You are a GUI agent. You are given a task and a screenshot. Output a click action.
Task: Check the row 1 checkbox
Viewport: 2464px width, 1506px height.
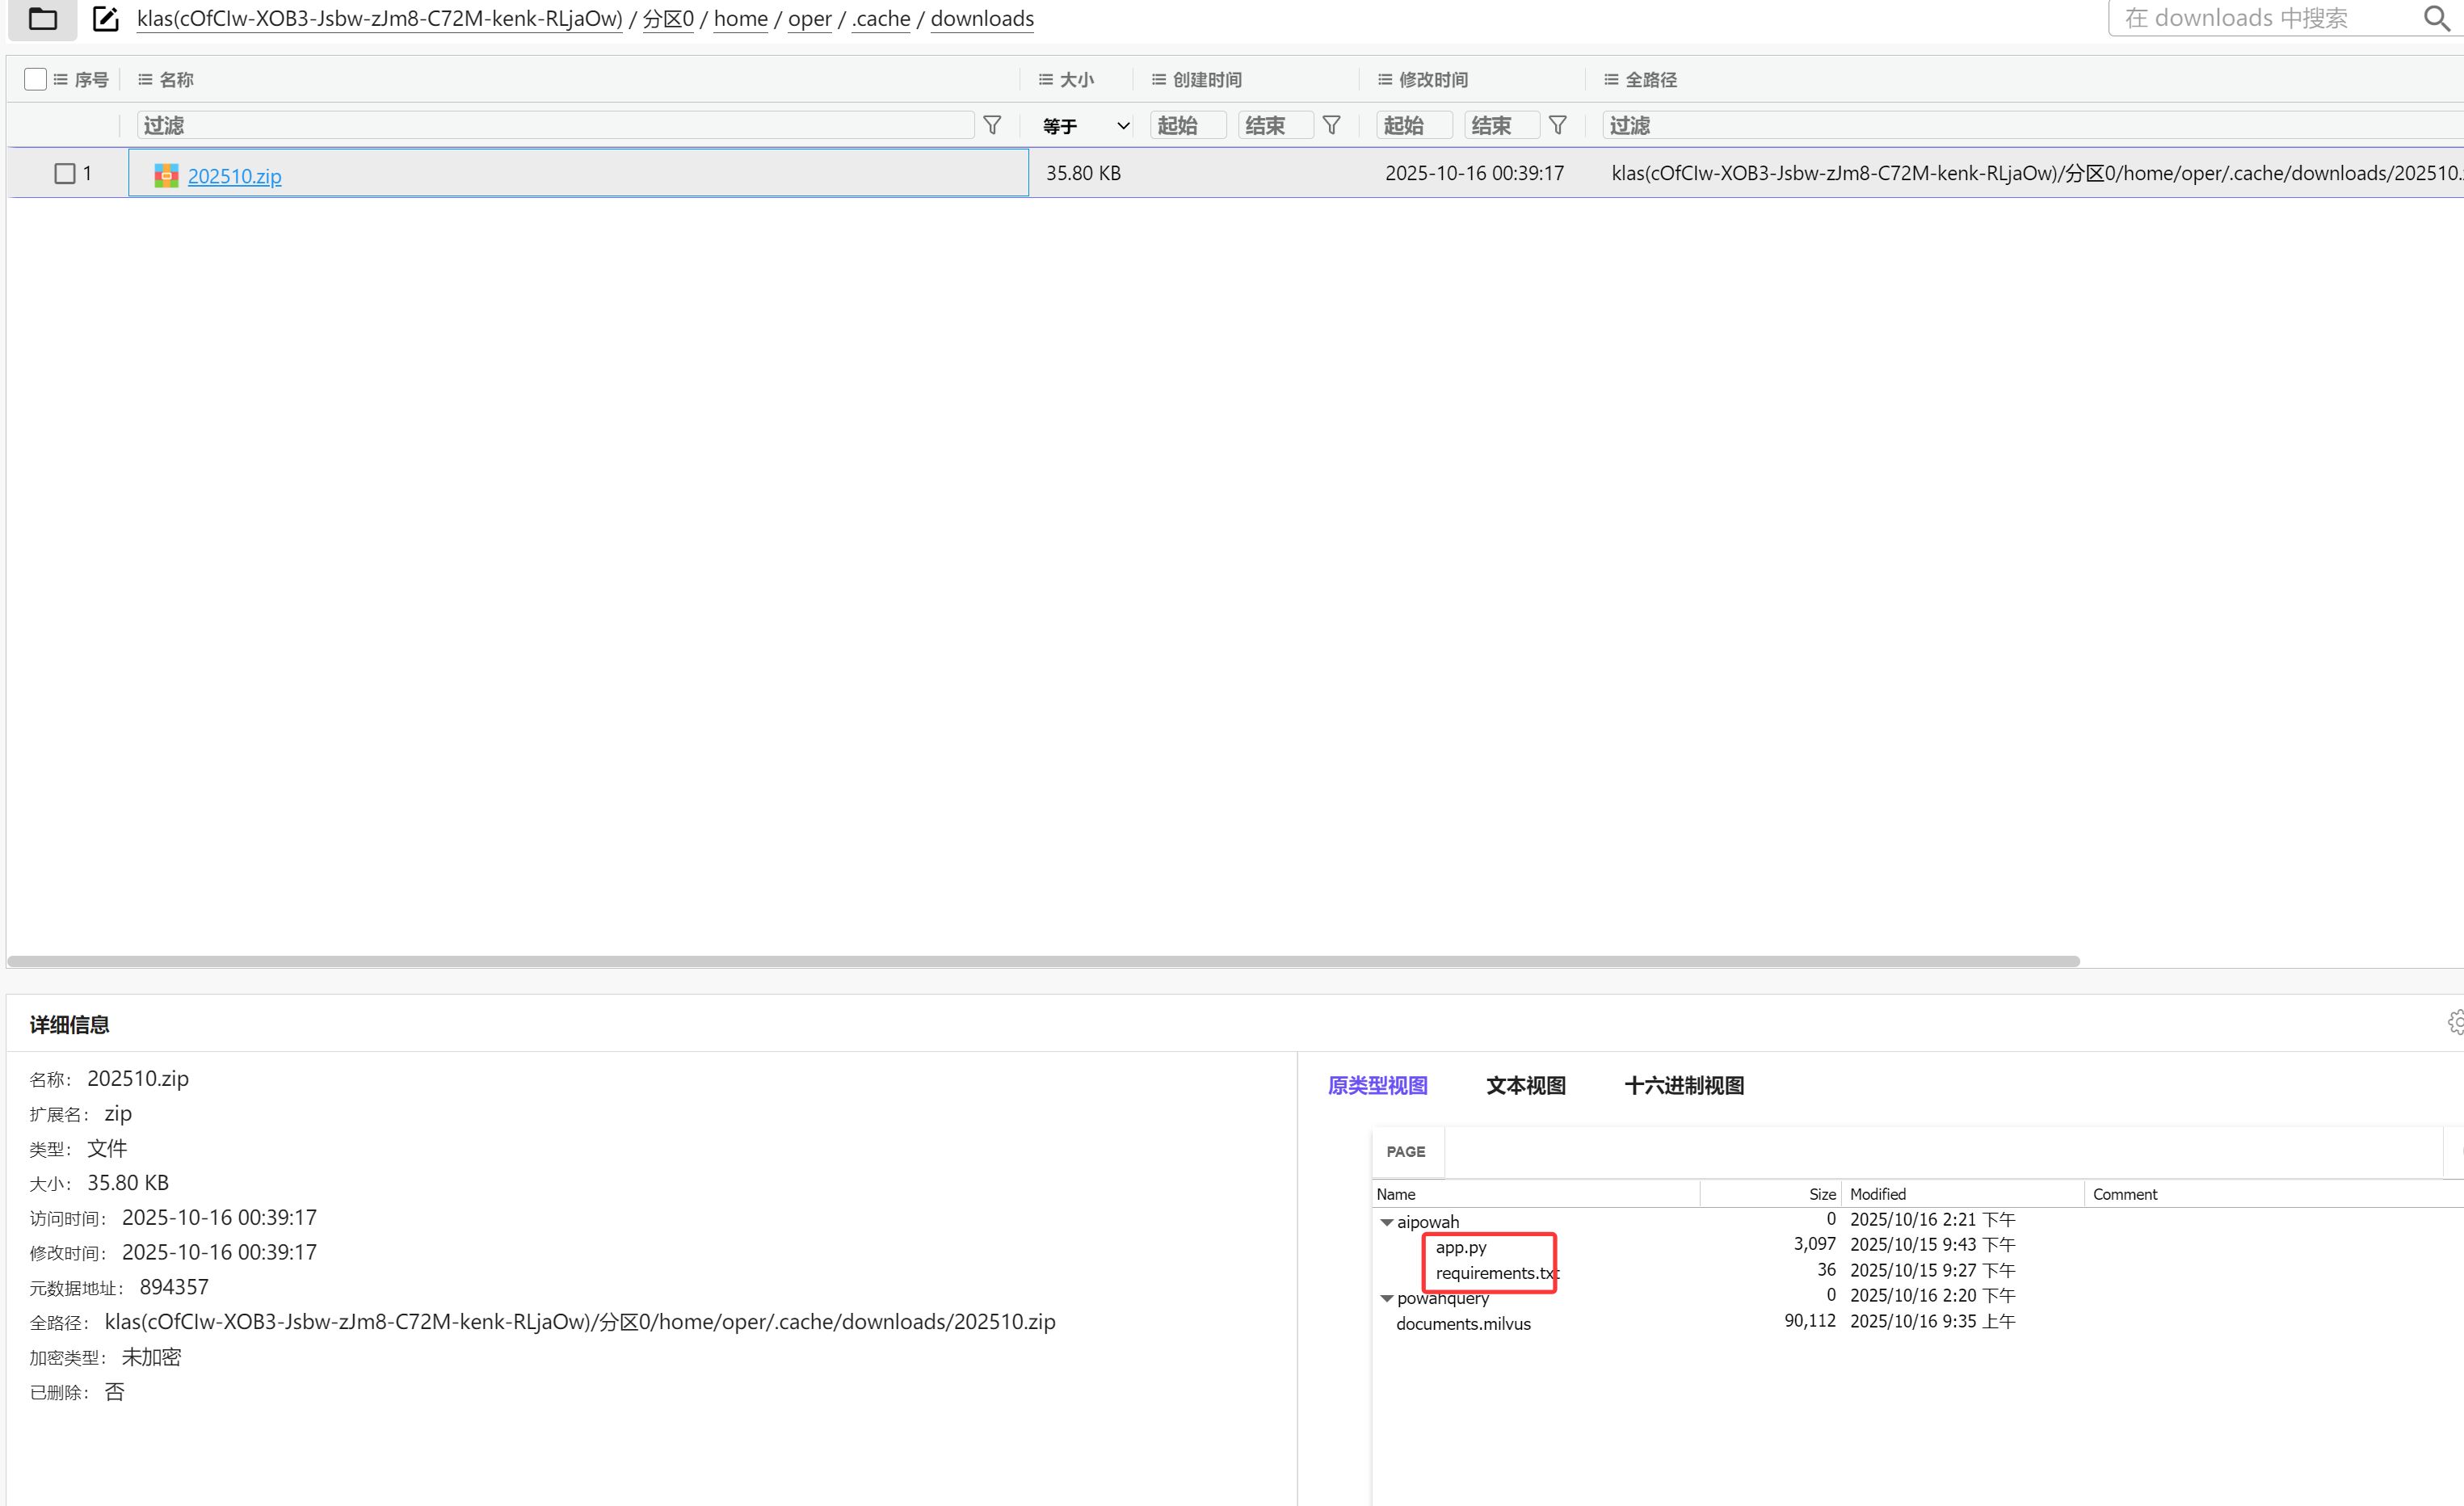65,174
